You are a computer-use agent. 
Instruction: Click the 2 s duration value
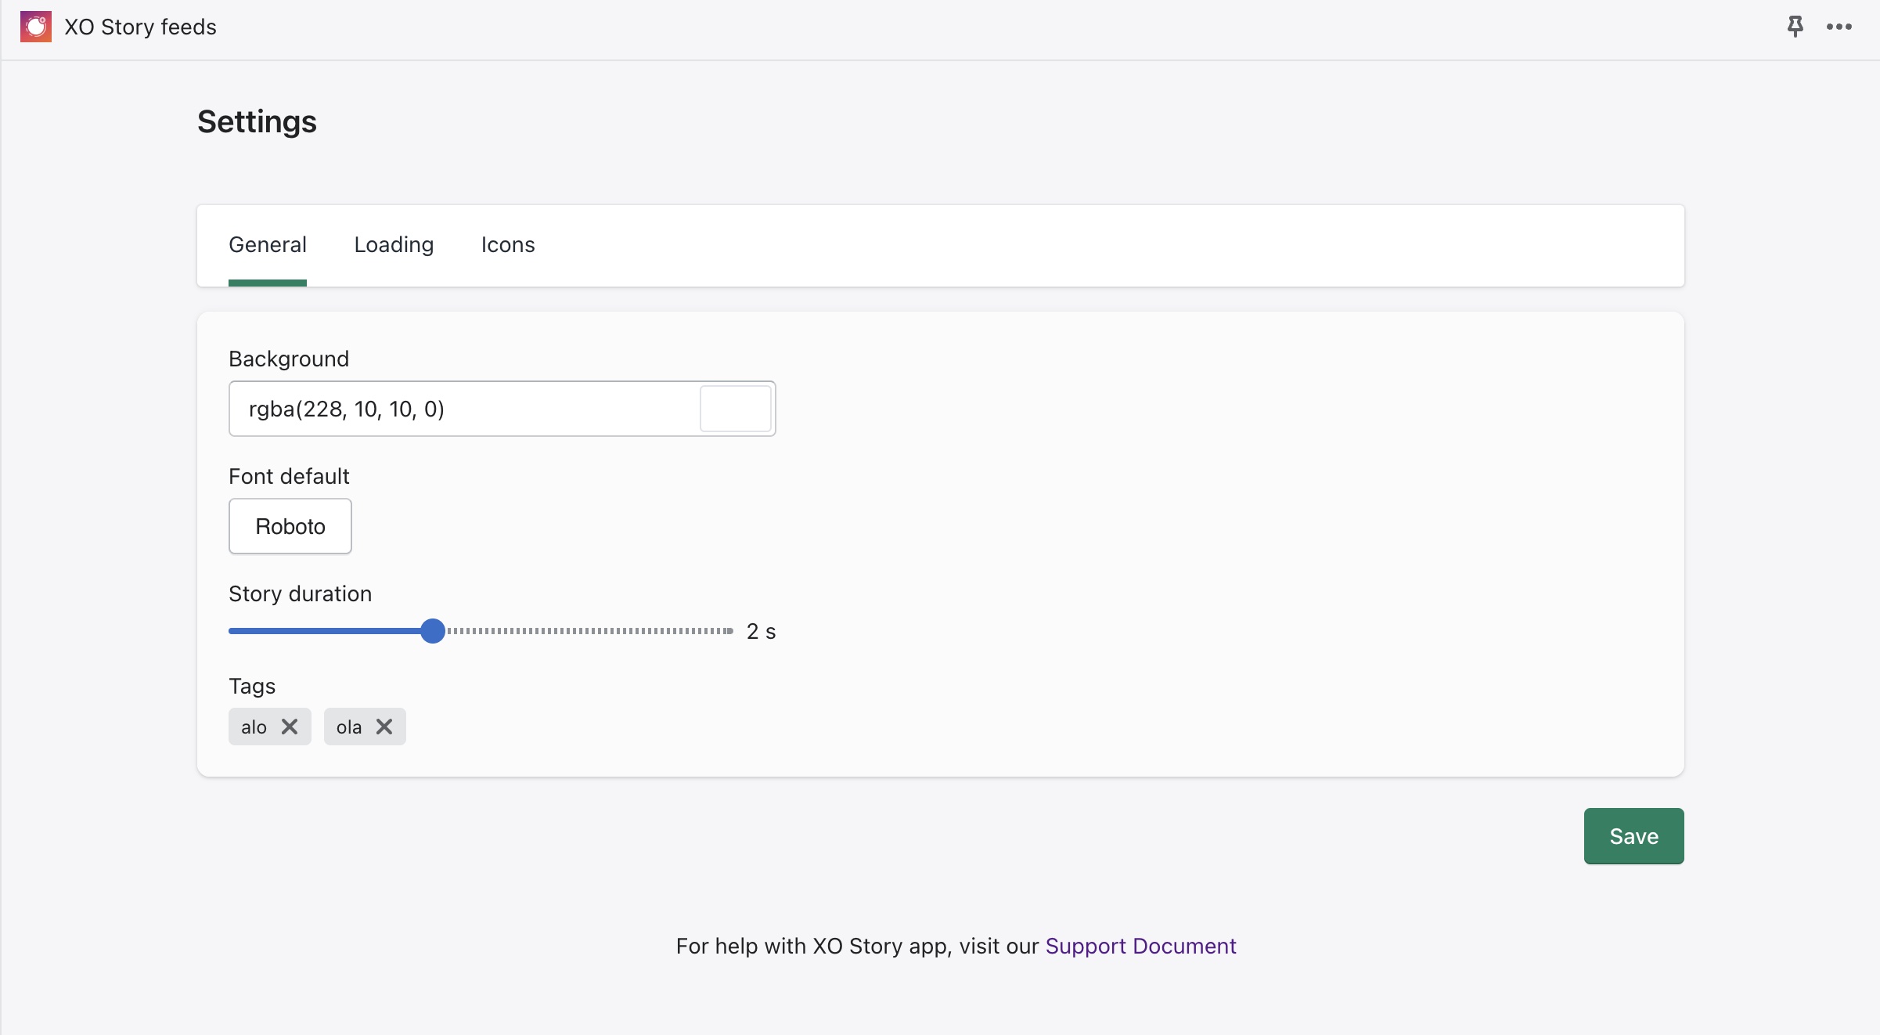coord(761,631)
